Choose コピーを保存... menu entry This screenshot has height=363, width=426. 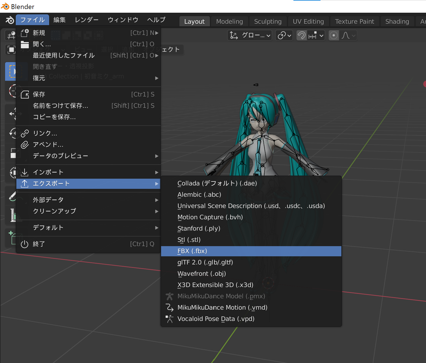(x=89, y=117)
